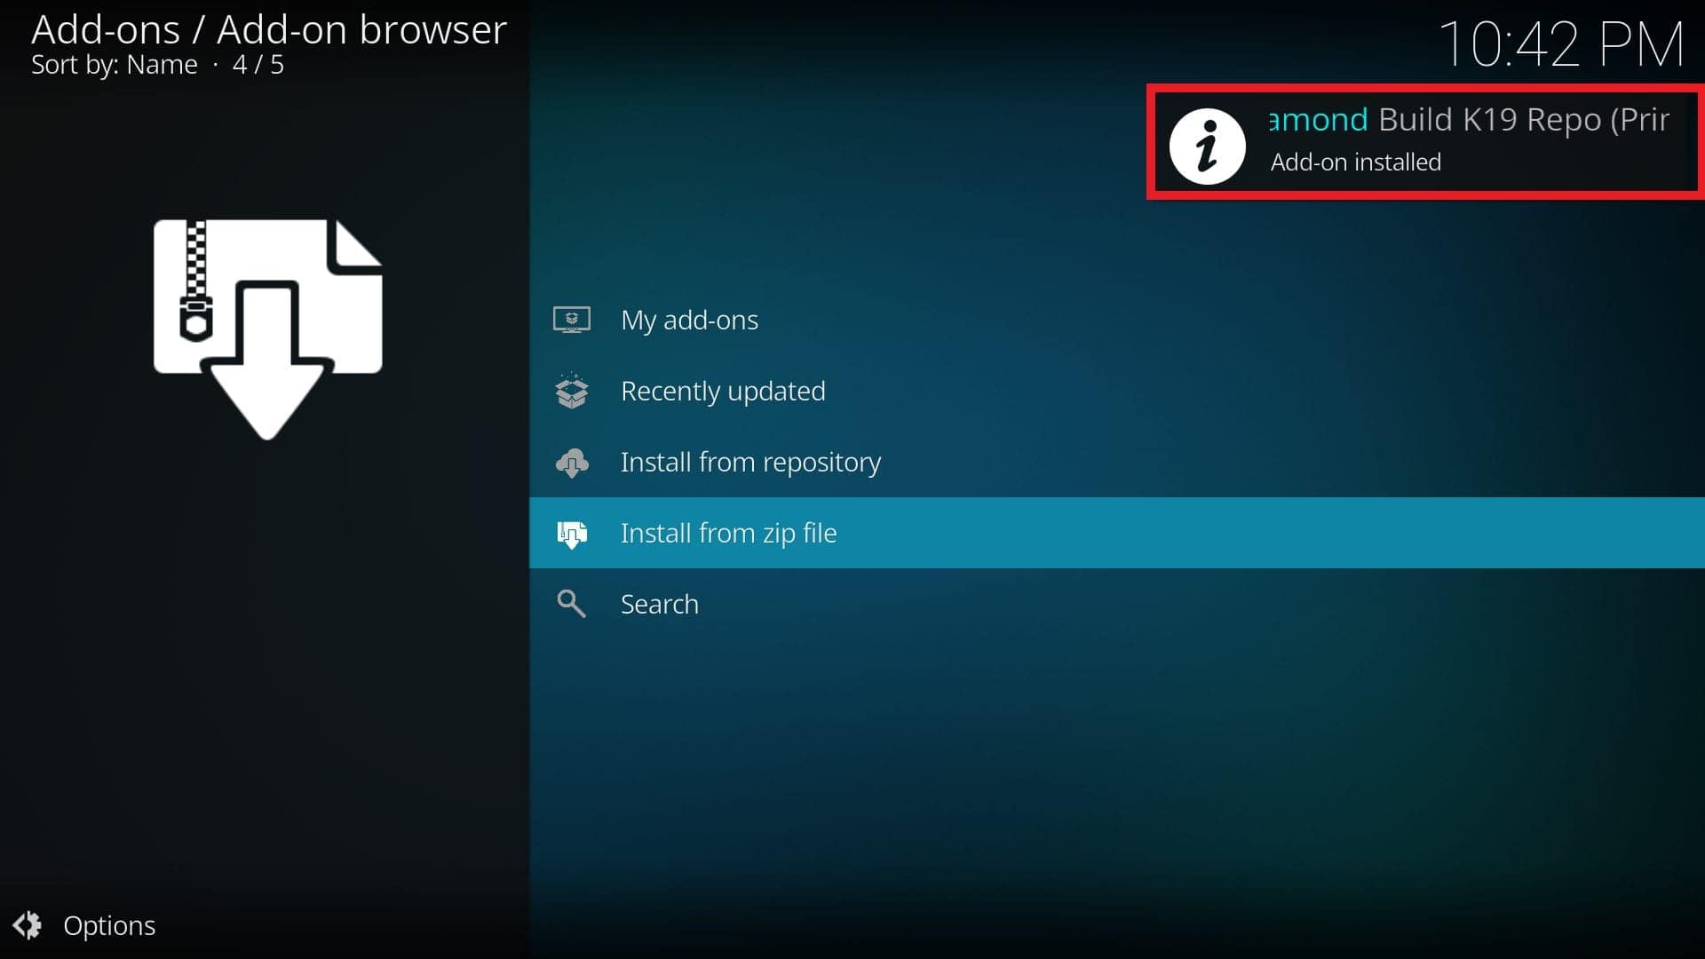Click the My add-ons label
The image size is (1705, 959).
690,319
